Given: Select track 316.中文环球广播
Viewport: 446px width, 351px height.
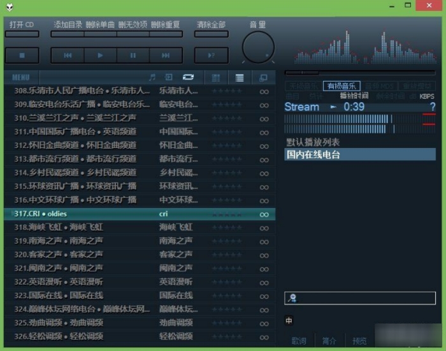Looking at the screenshot, I should point(140,200).
